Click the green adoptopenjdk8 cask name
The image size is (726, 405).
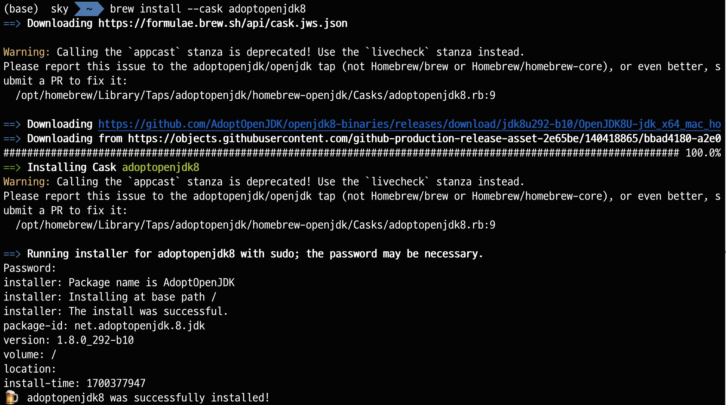point(161,167)
